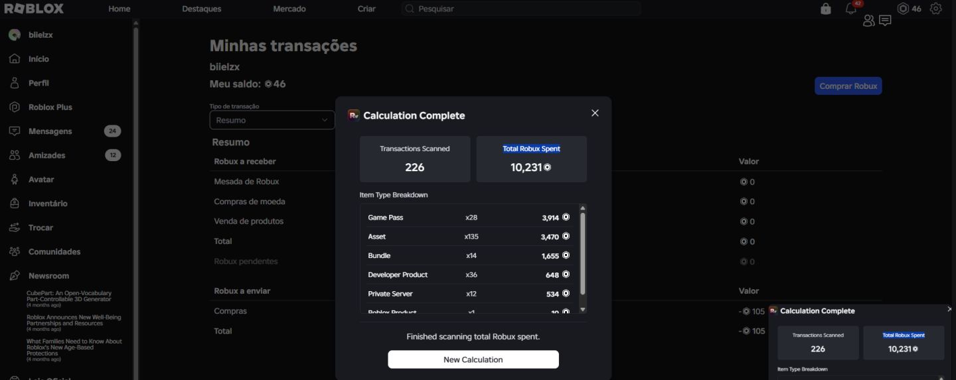This screenshot has height=380, width=956.
Task: Click into the Pesquisar search field
Action: [x=521, y=9]
